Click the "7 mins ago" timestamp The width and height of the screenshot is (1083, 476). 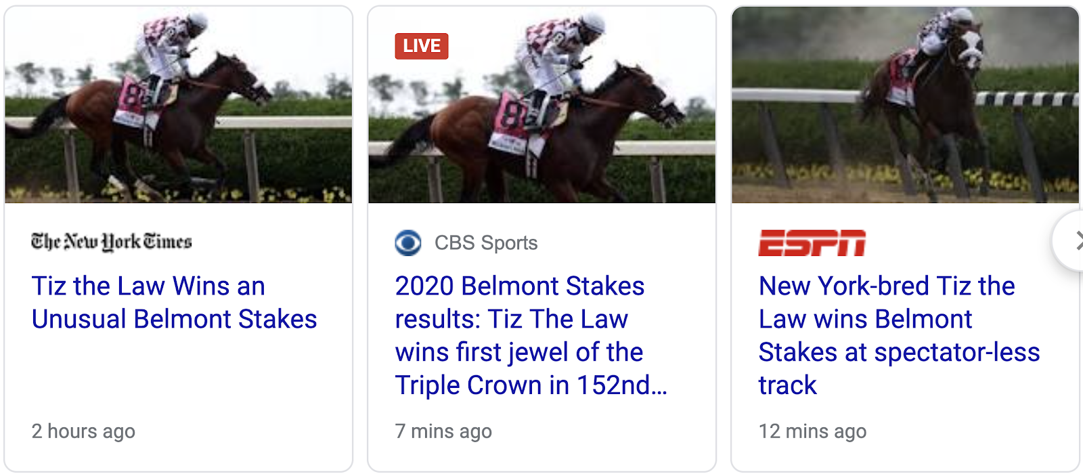tap(443, 431)
